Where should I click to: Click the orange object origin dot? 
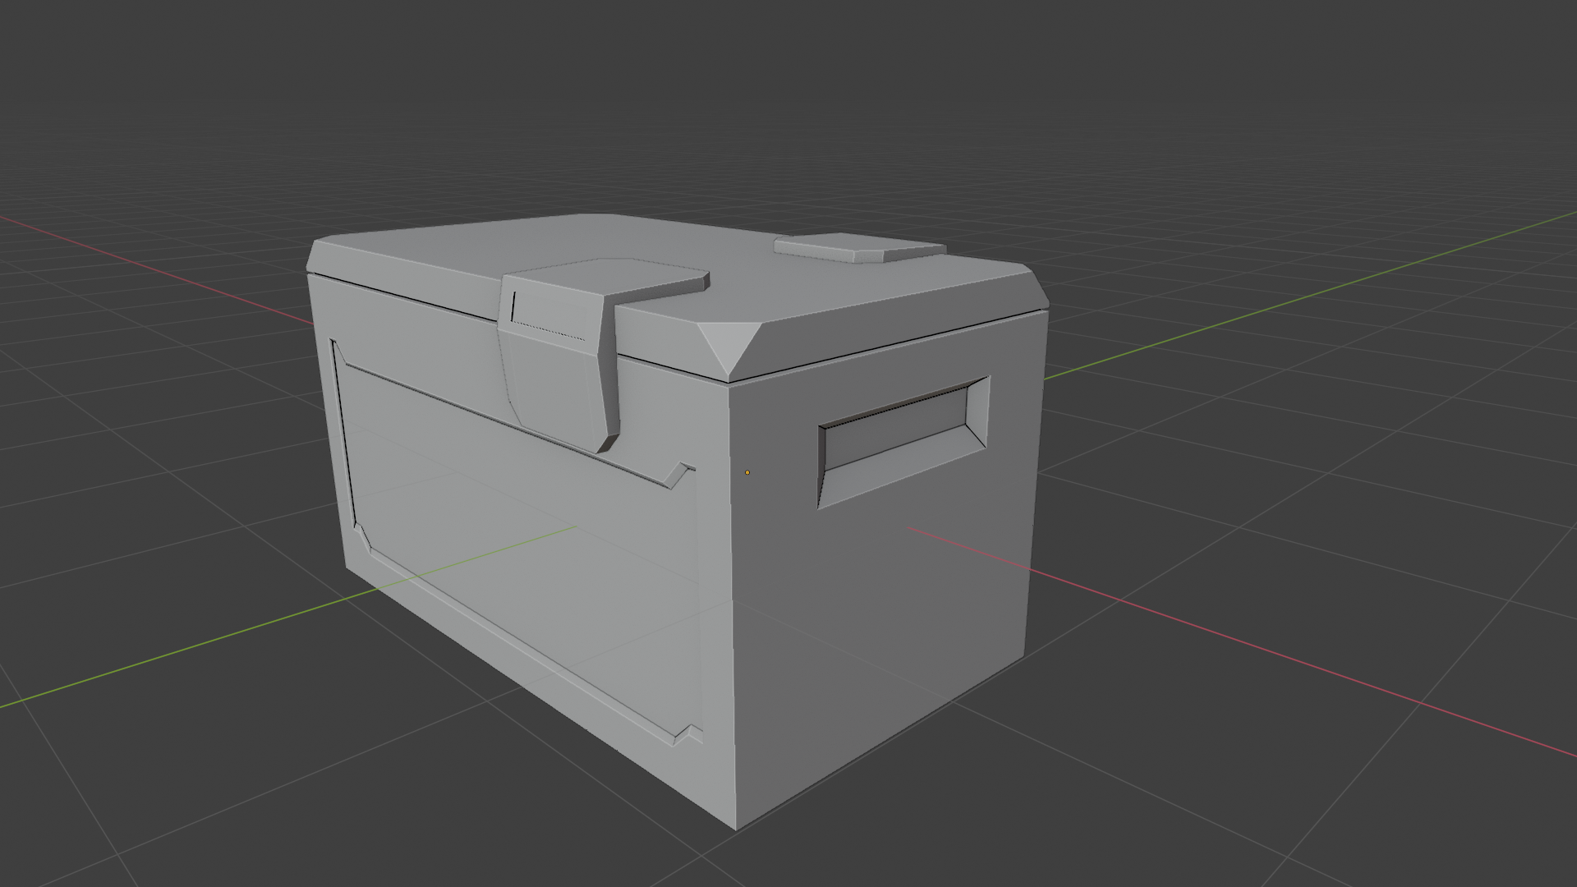[747, 472]
